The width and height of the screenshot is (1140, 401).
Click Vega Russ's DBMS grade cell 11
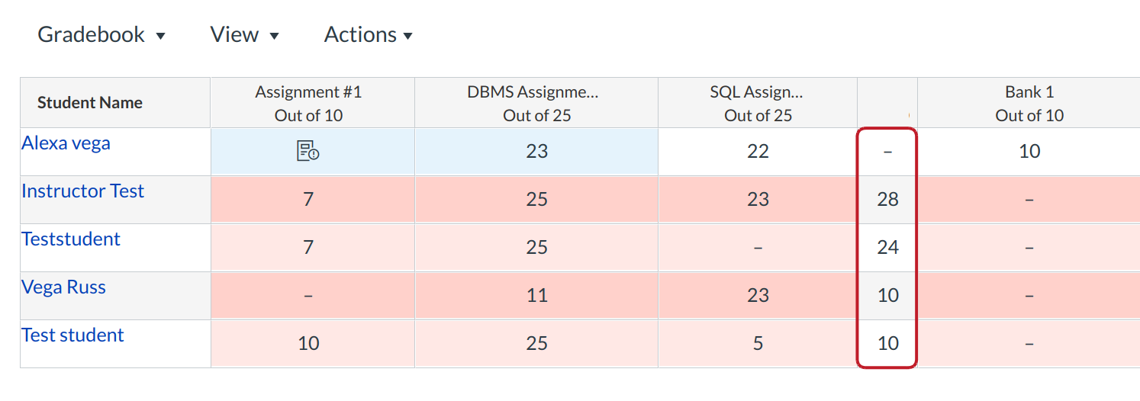[536, 296]
